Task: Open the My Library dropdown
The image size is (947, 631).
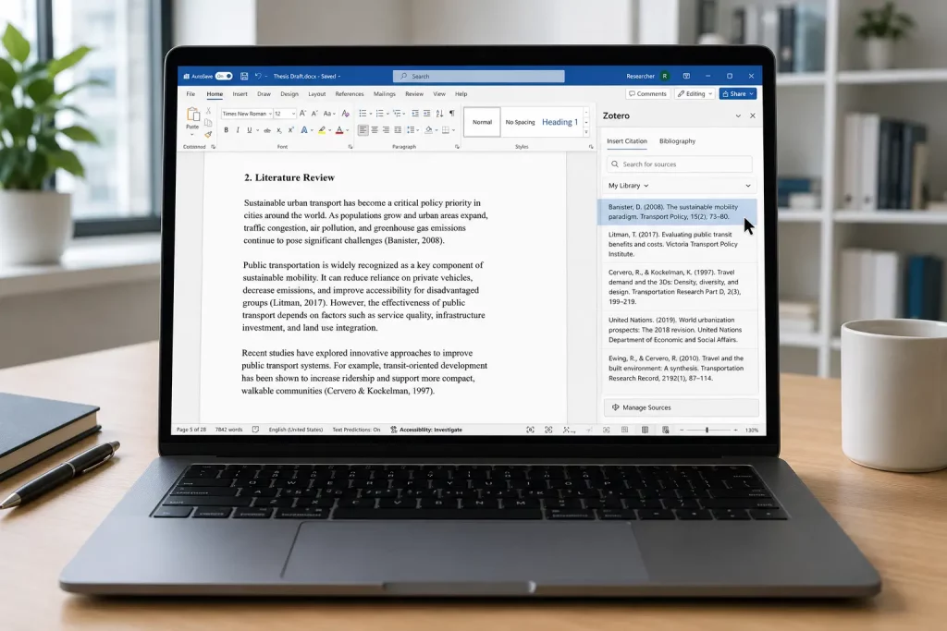Action: (x=680, y=186)
